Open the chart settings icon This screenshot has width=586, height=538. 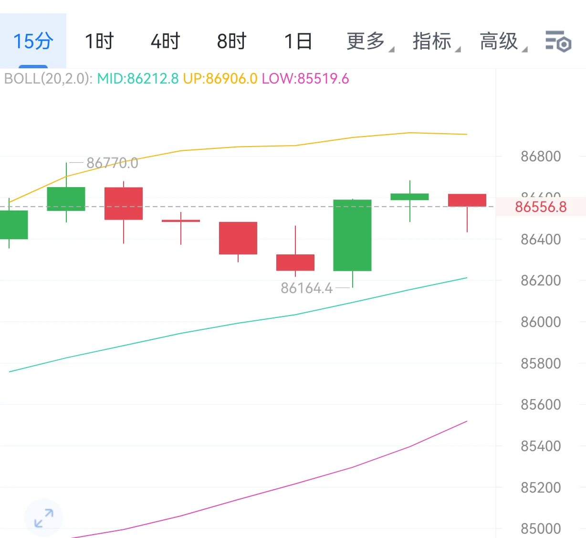click(x=558, y=41)
